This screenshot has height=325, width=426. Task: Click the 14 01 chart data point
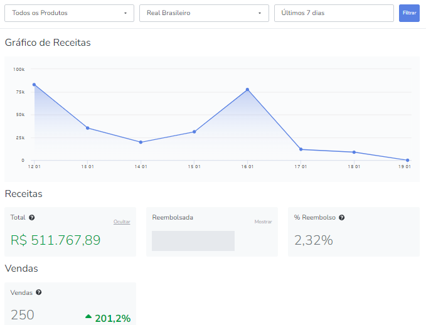pyautogui.click(x=141, y=142)
